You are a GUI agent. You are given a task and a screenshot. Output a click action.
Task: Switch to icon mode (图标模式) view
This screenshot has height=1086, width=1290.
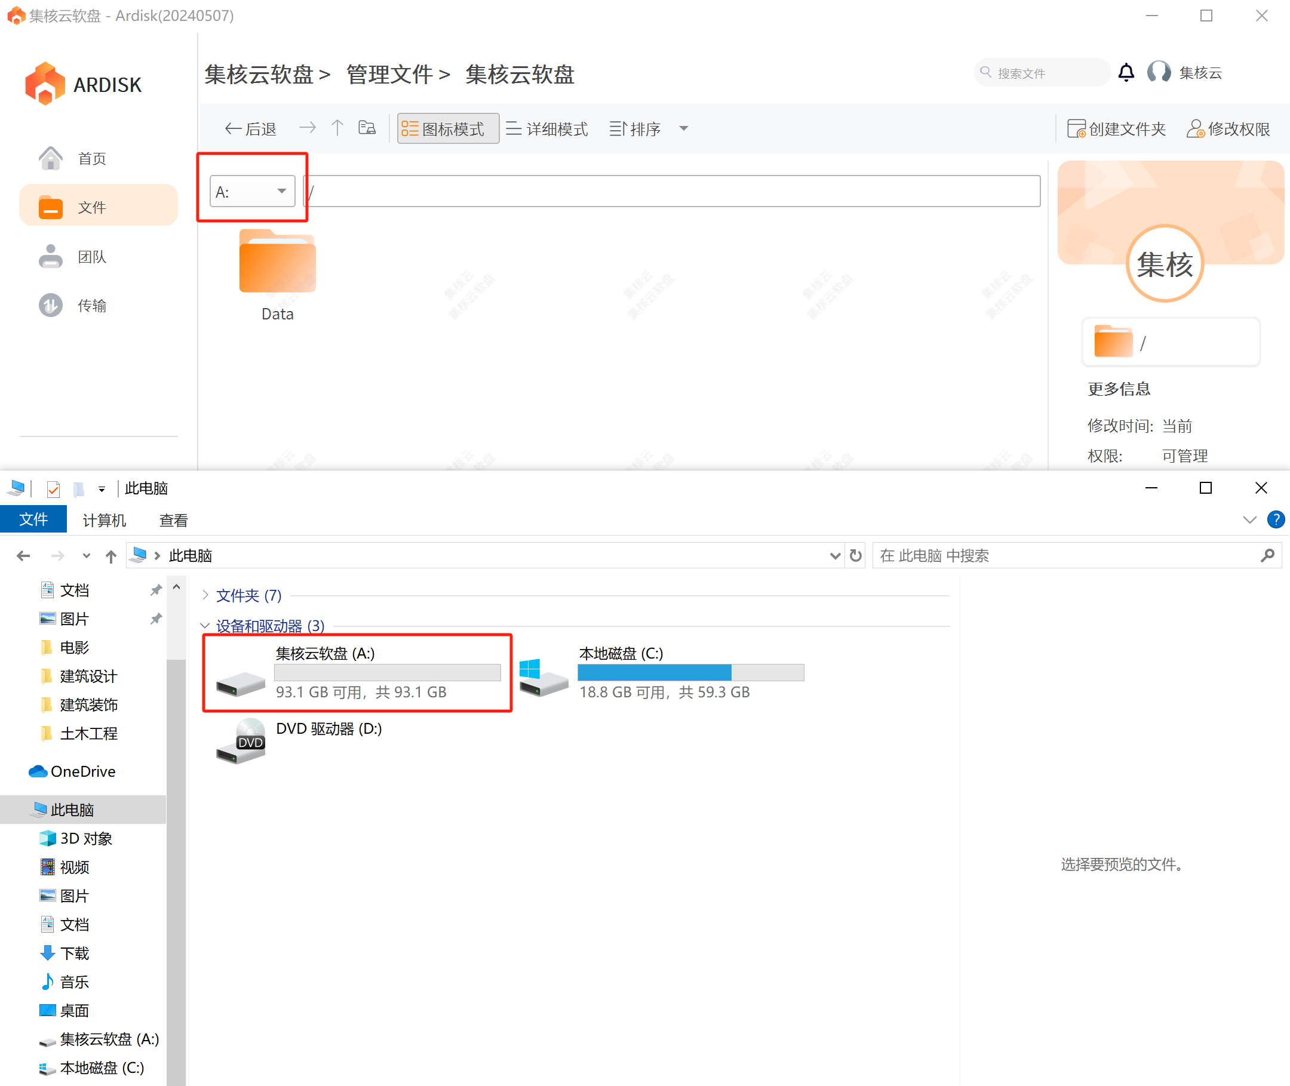click(448, 129)
